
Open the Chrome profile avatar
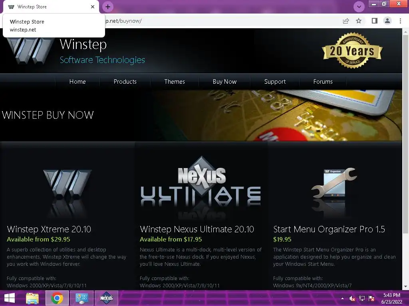coord(387,21)
